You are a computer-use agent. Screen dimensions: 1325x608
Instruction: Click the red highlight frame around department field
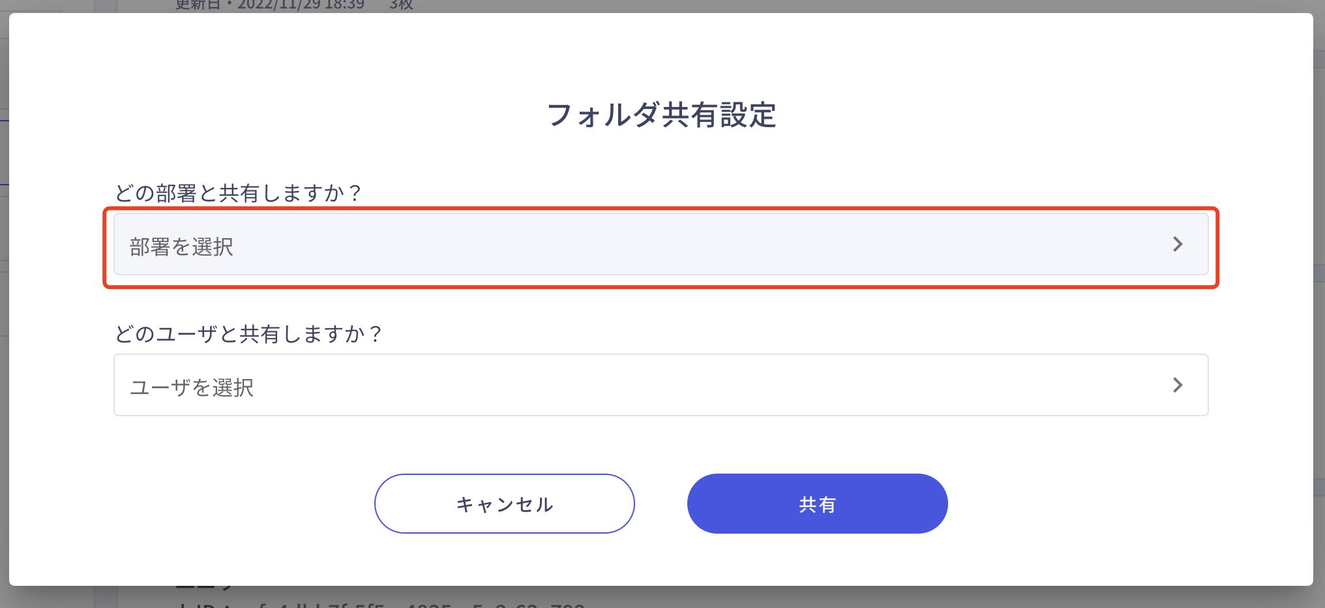[x=661, y=209]
